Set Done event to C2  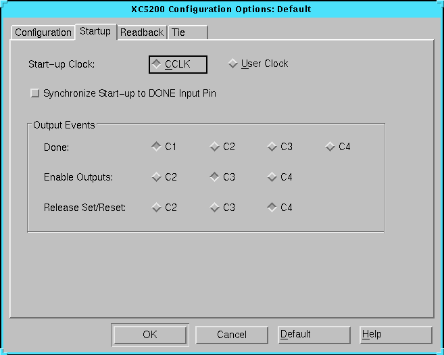coord(222,147)
